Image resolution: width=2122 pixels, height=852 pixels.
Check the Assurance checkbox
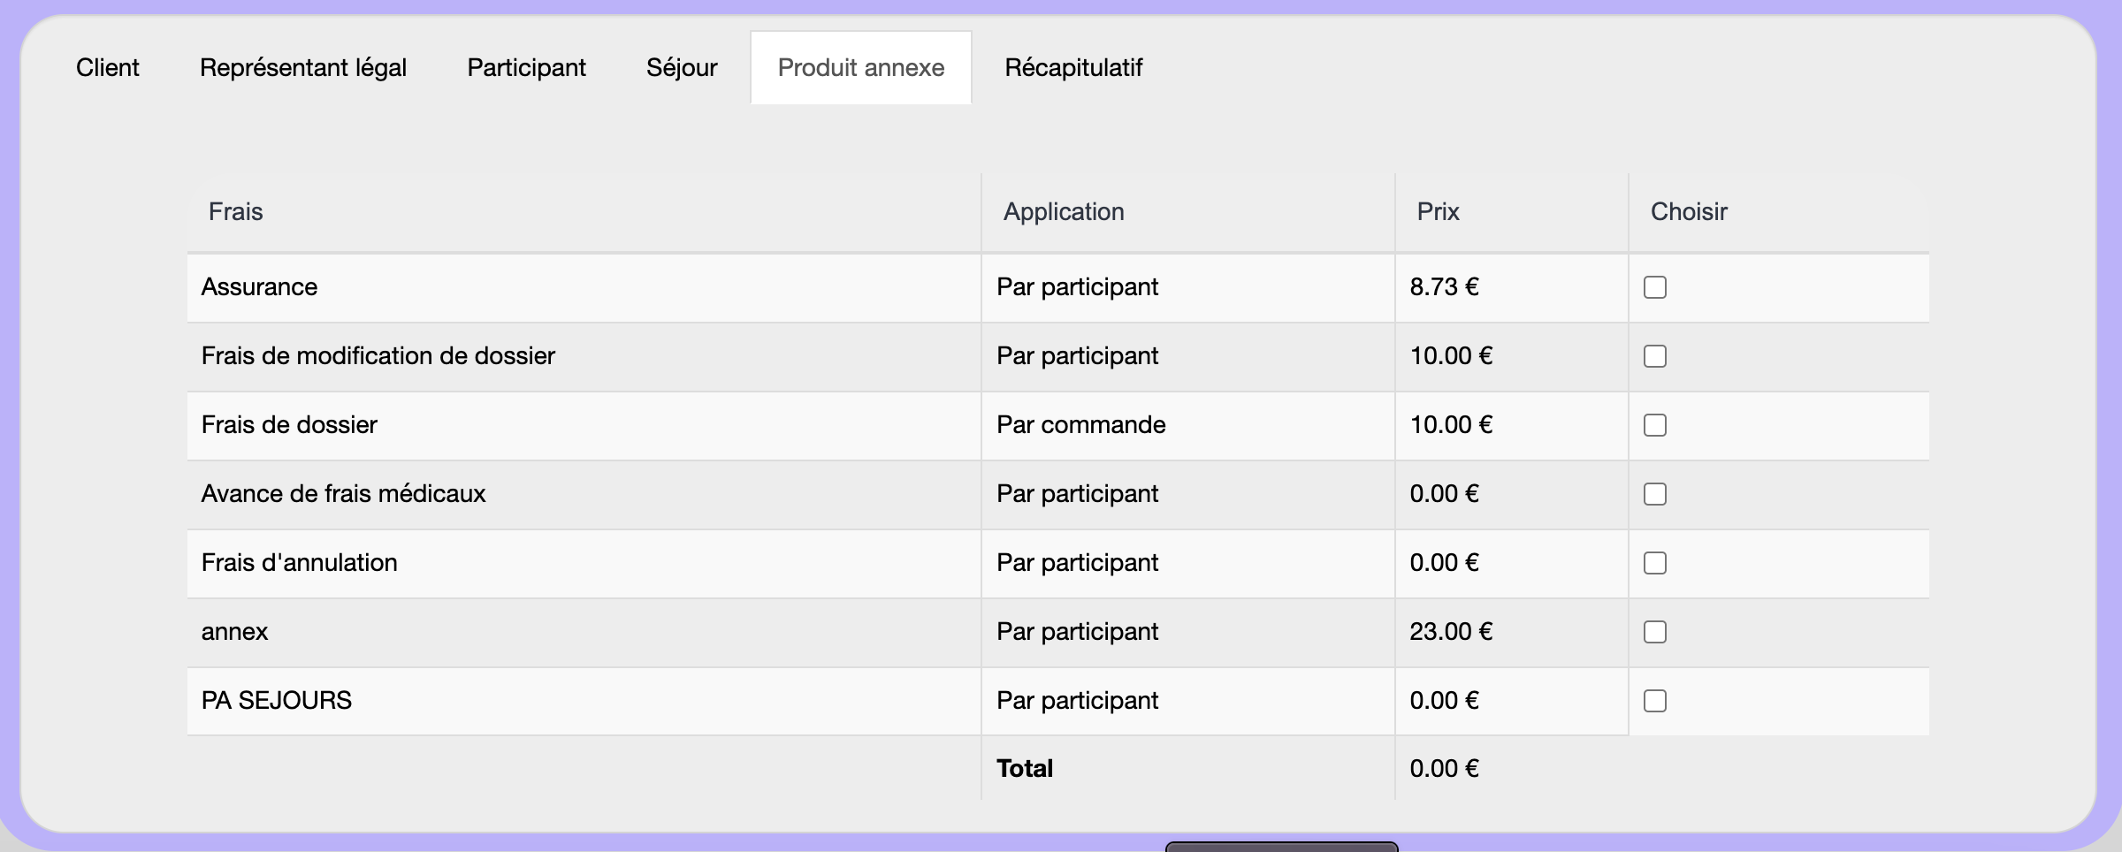(1654, 287)
